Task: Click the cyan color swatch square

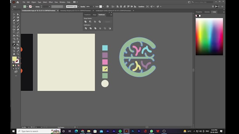Action: coord(105,48)
